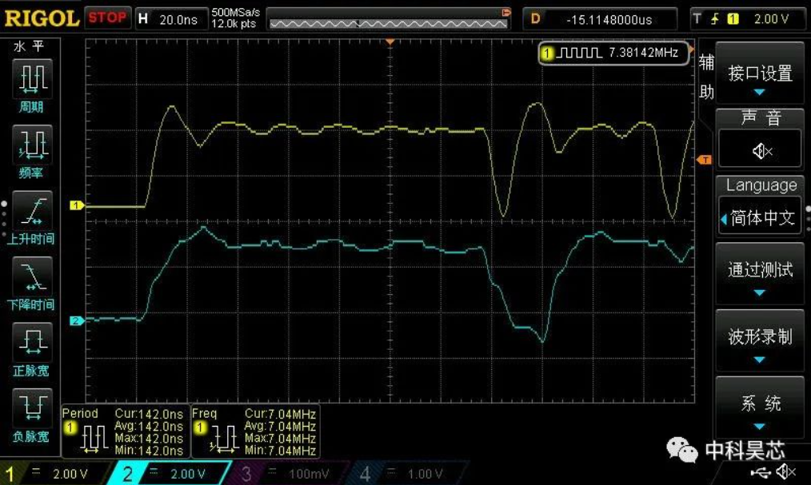The height and width of the screenshot is (485, 811).
Task: Click the Freq measurement waveform icon
Action: pyautogui.click(x=223, y=439)
